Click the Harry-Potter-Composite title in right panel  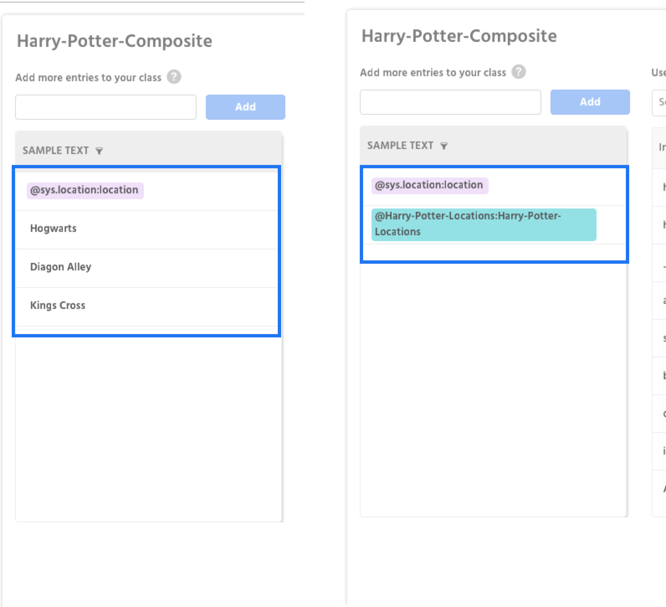(459, 36)
